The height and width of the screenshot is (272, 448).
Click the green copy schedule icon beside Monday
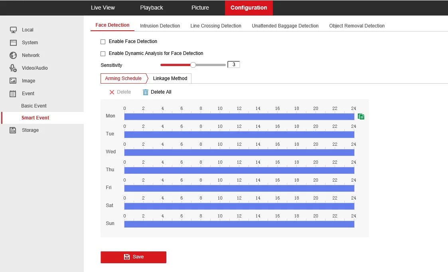click(x=361, y=117)
